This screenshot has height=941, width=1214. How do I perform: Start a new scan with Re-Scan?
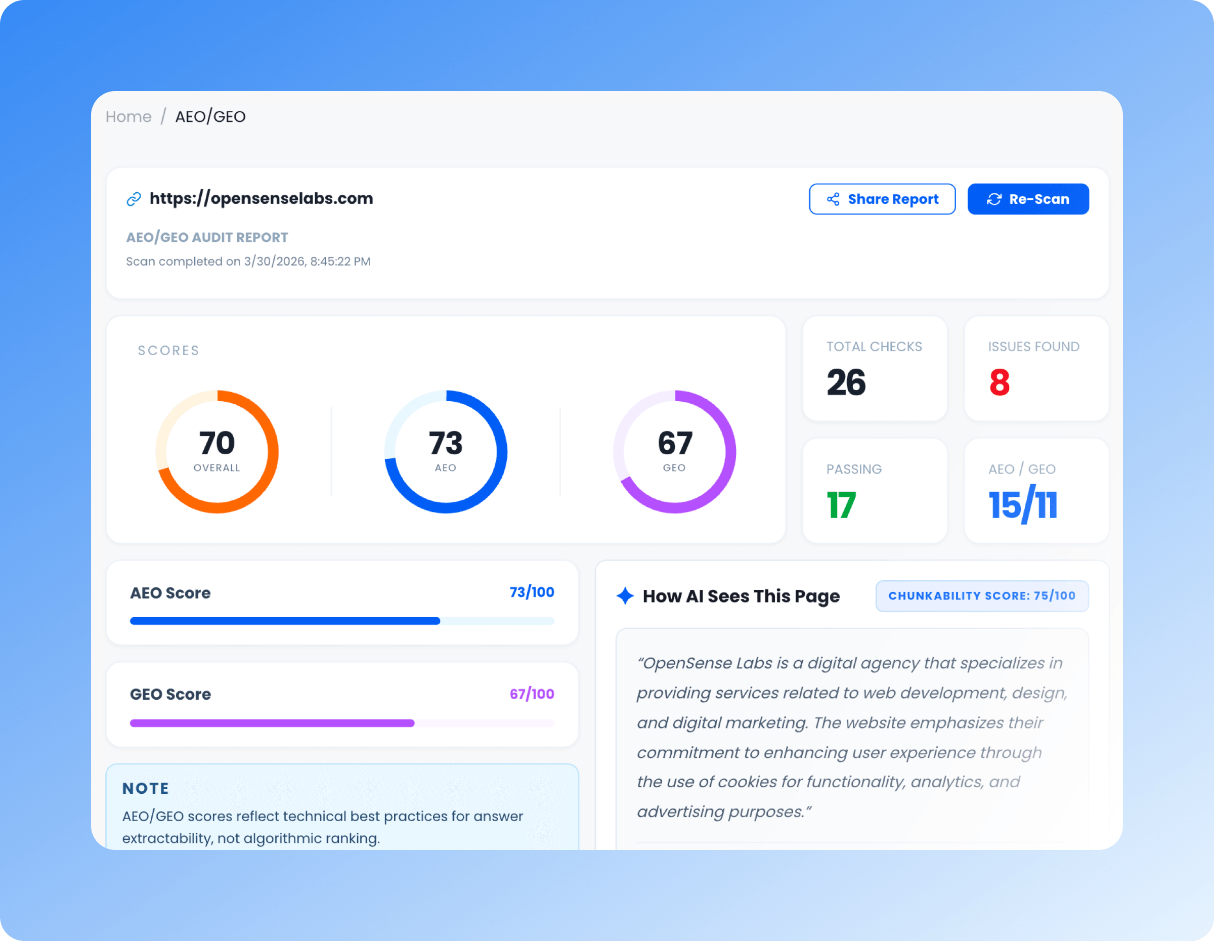coord(1028,199)
